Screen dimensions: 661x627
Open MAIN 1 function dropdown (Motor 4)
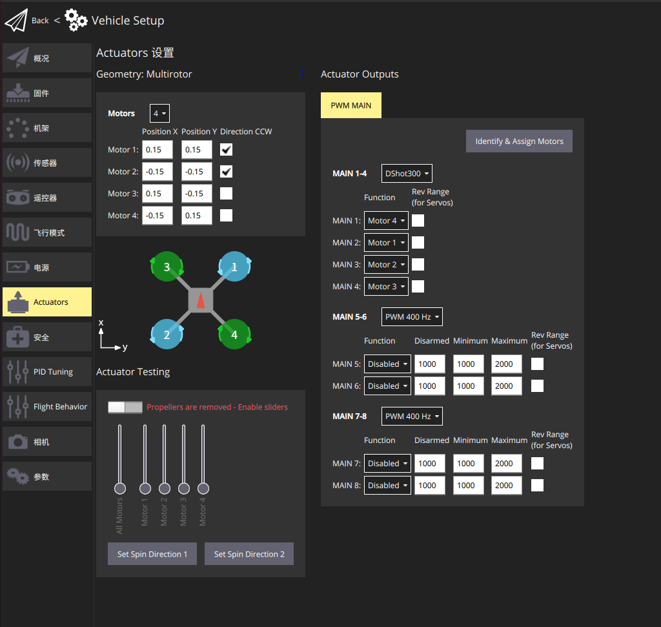386,221
